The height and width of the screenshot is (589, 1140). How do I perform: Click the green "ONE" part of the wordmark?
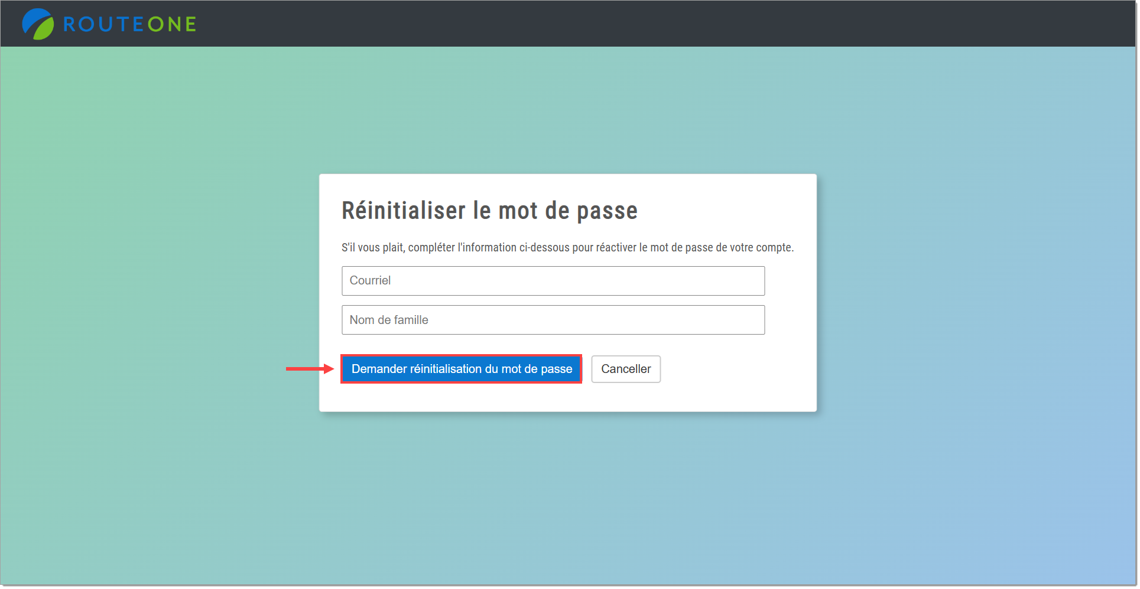(172, 24)
